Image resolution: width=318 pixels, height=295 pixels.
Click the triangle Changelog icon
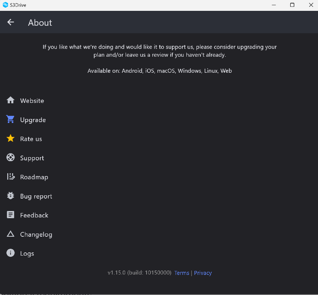point(10,234)
